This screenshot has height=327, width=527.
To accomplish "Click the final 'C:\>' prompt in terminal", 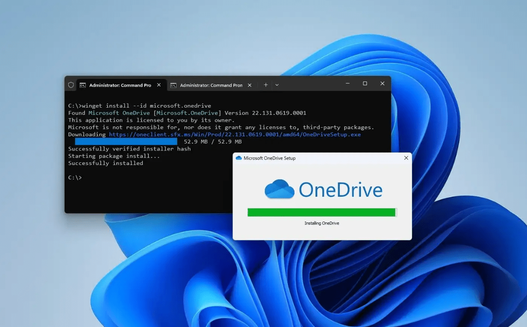I will [x=75, y=177].
